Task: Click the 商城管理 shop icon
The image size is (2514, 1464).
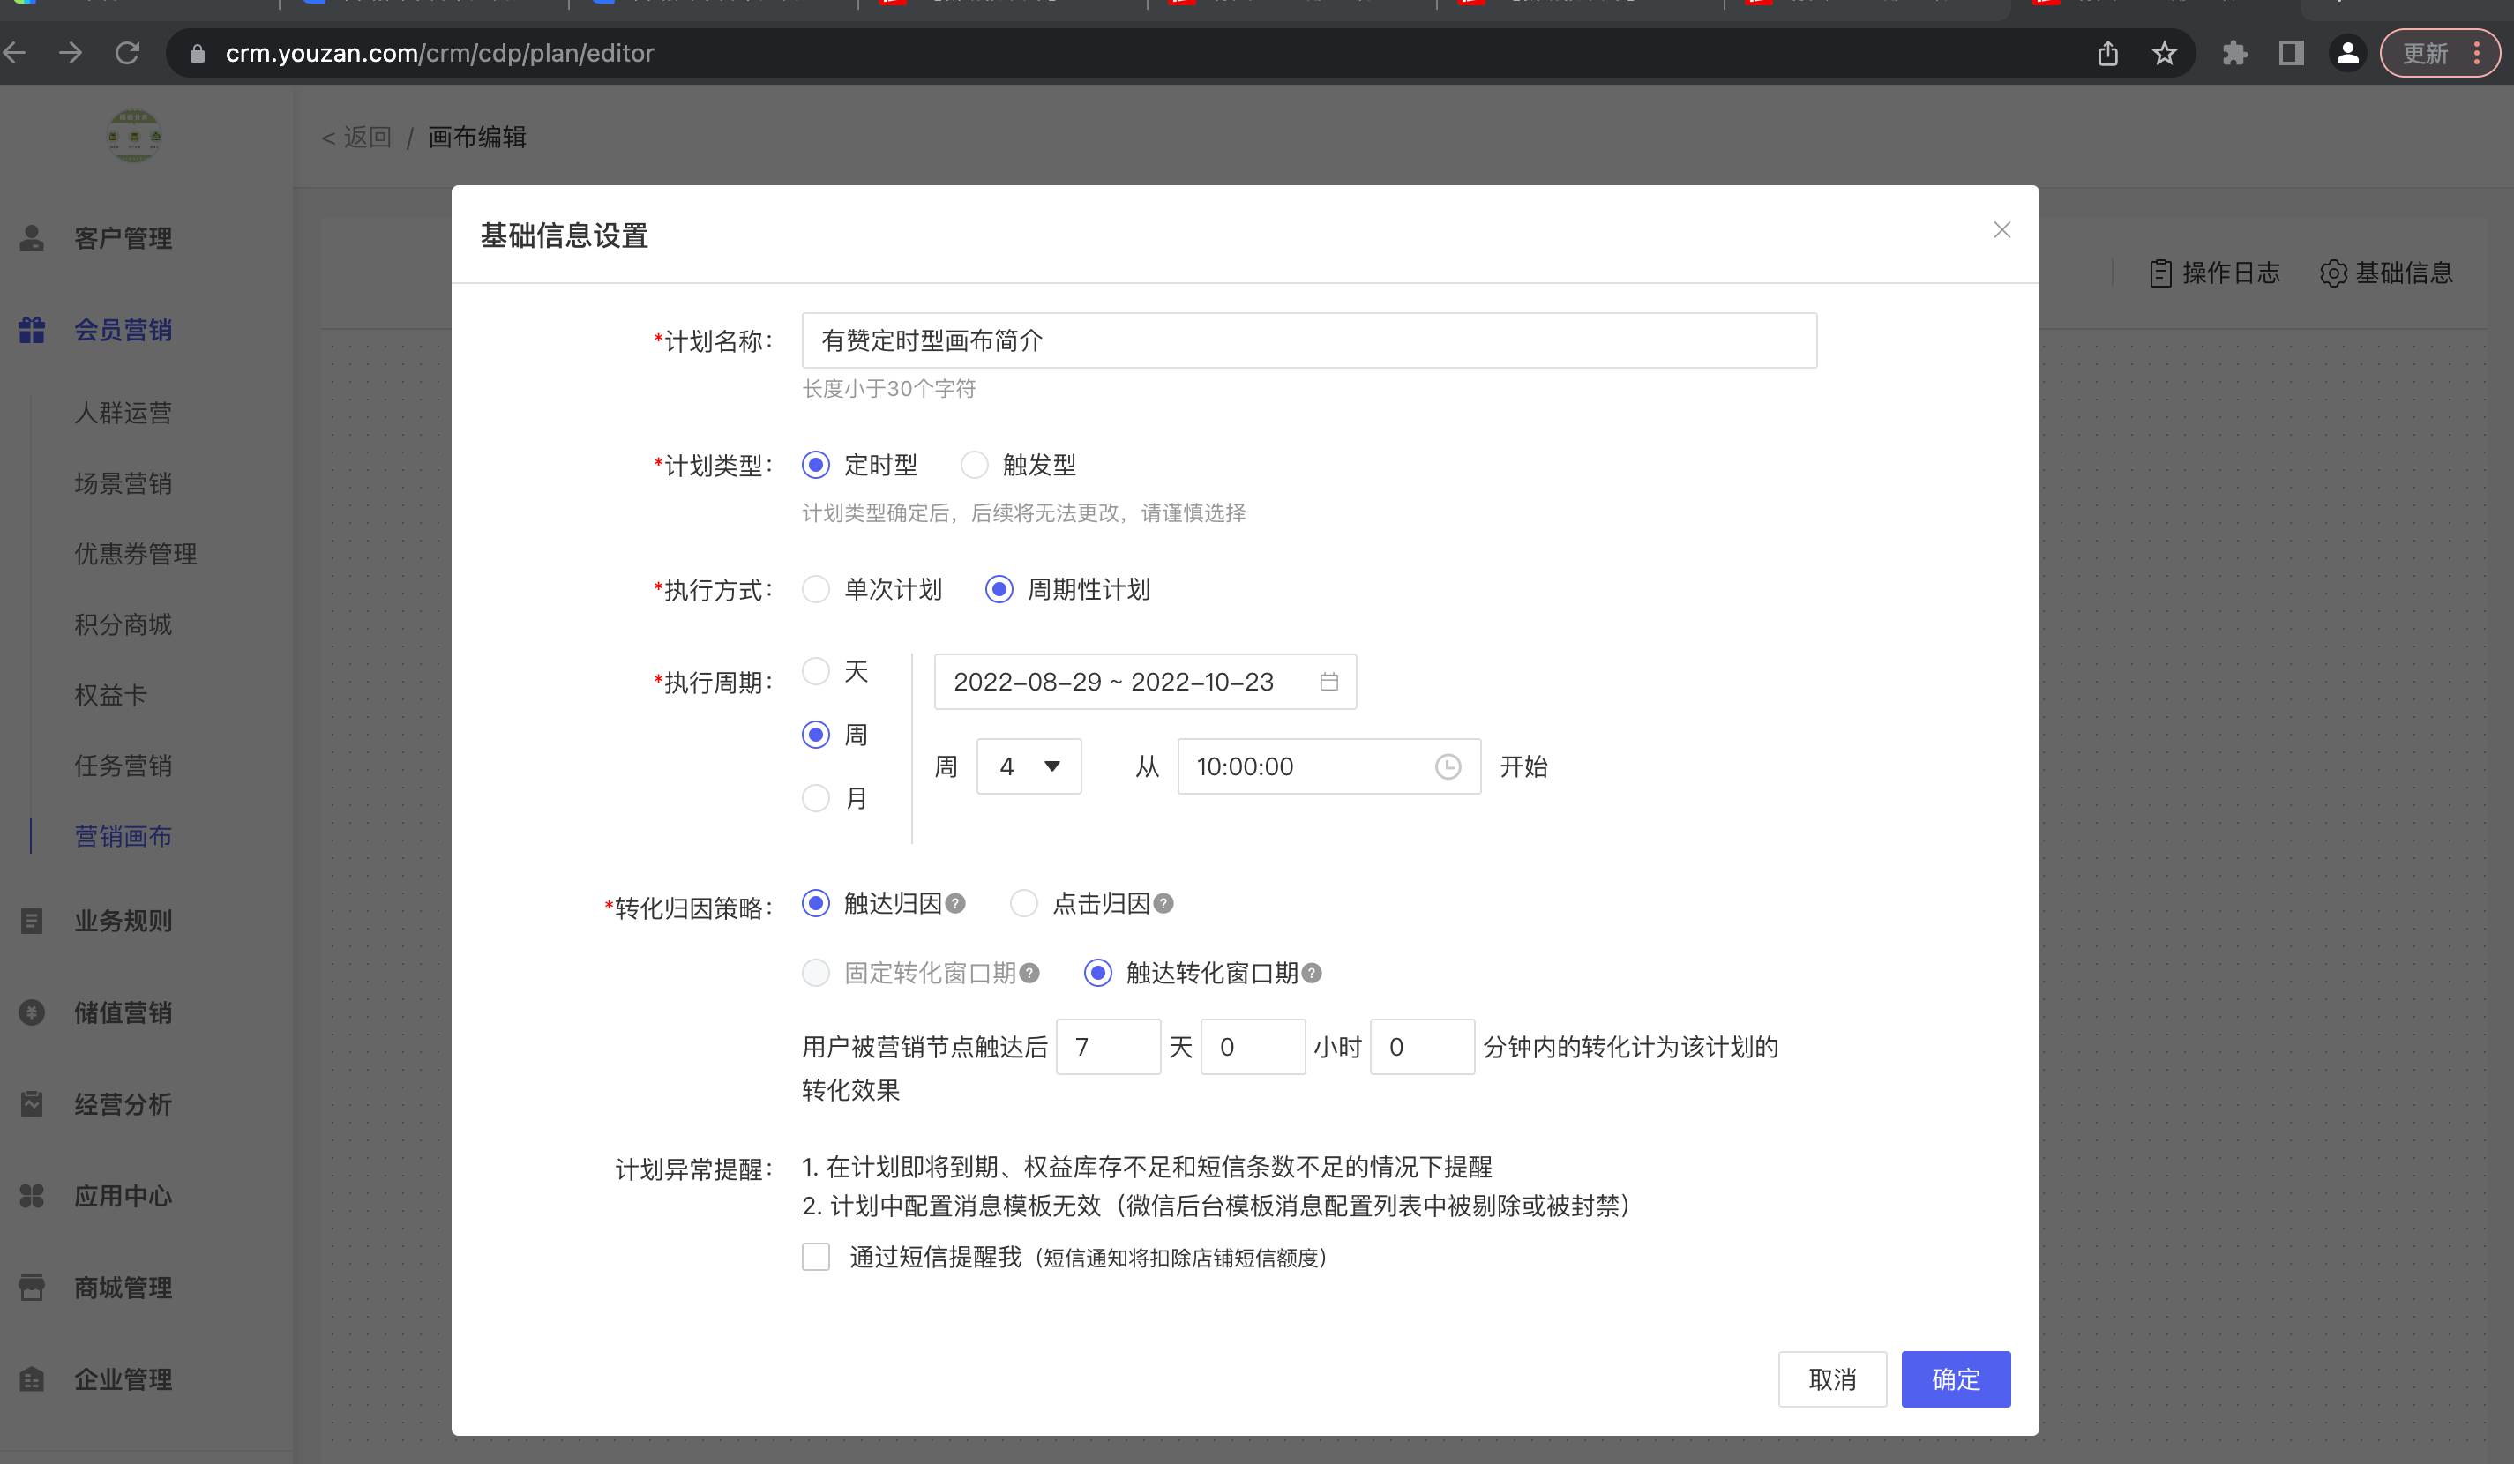Action: tap(32, 1288)
